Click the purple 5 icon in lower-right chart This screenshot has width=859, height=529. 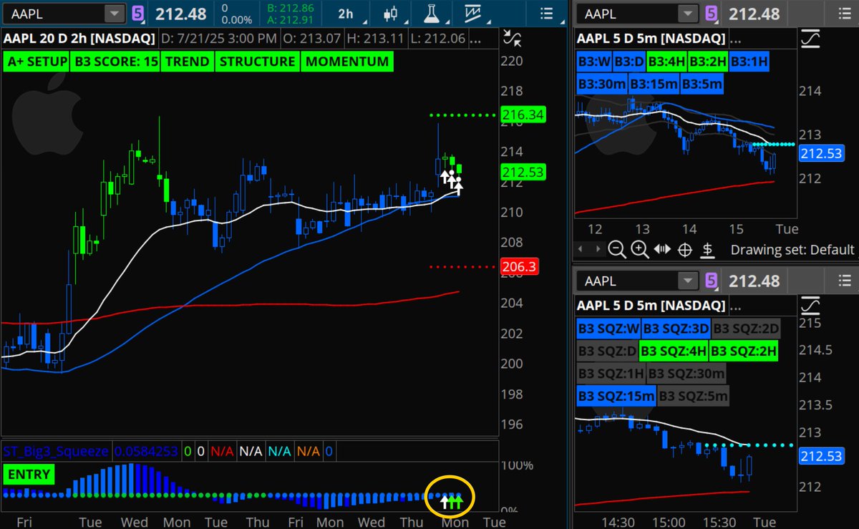click(x=711, y=281)
